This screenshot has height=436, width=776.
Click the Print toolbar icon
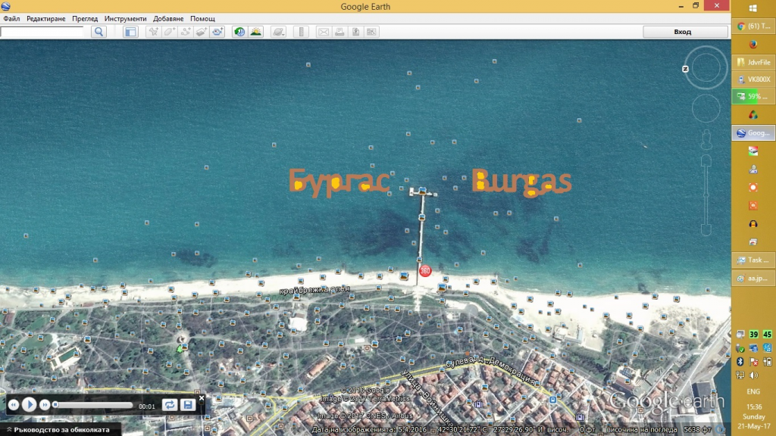[x=339, y=32]
